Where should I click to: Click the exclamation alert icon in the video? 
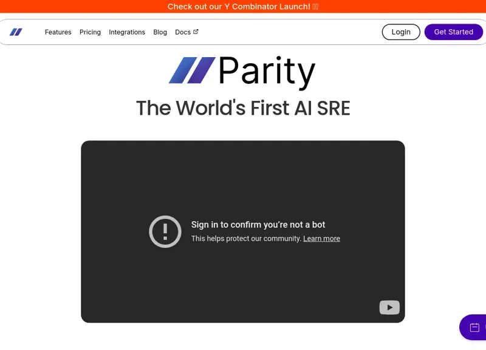pyautogui.click(x=165, y=232)
